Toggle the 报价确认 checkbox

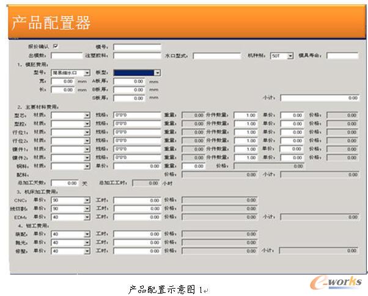56,47
